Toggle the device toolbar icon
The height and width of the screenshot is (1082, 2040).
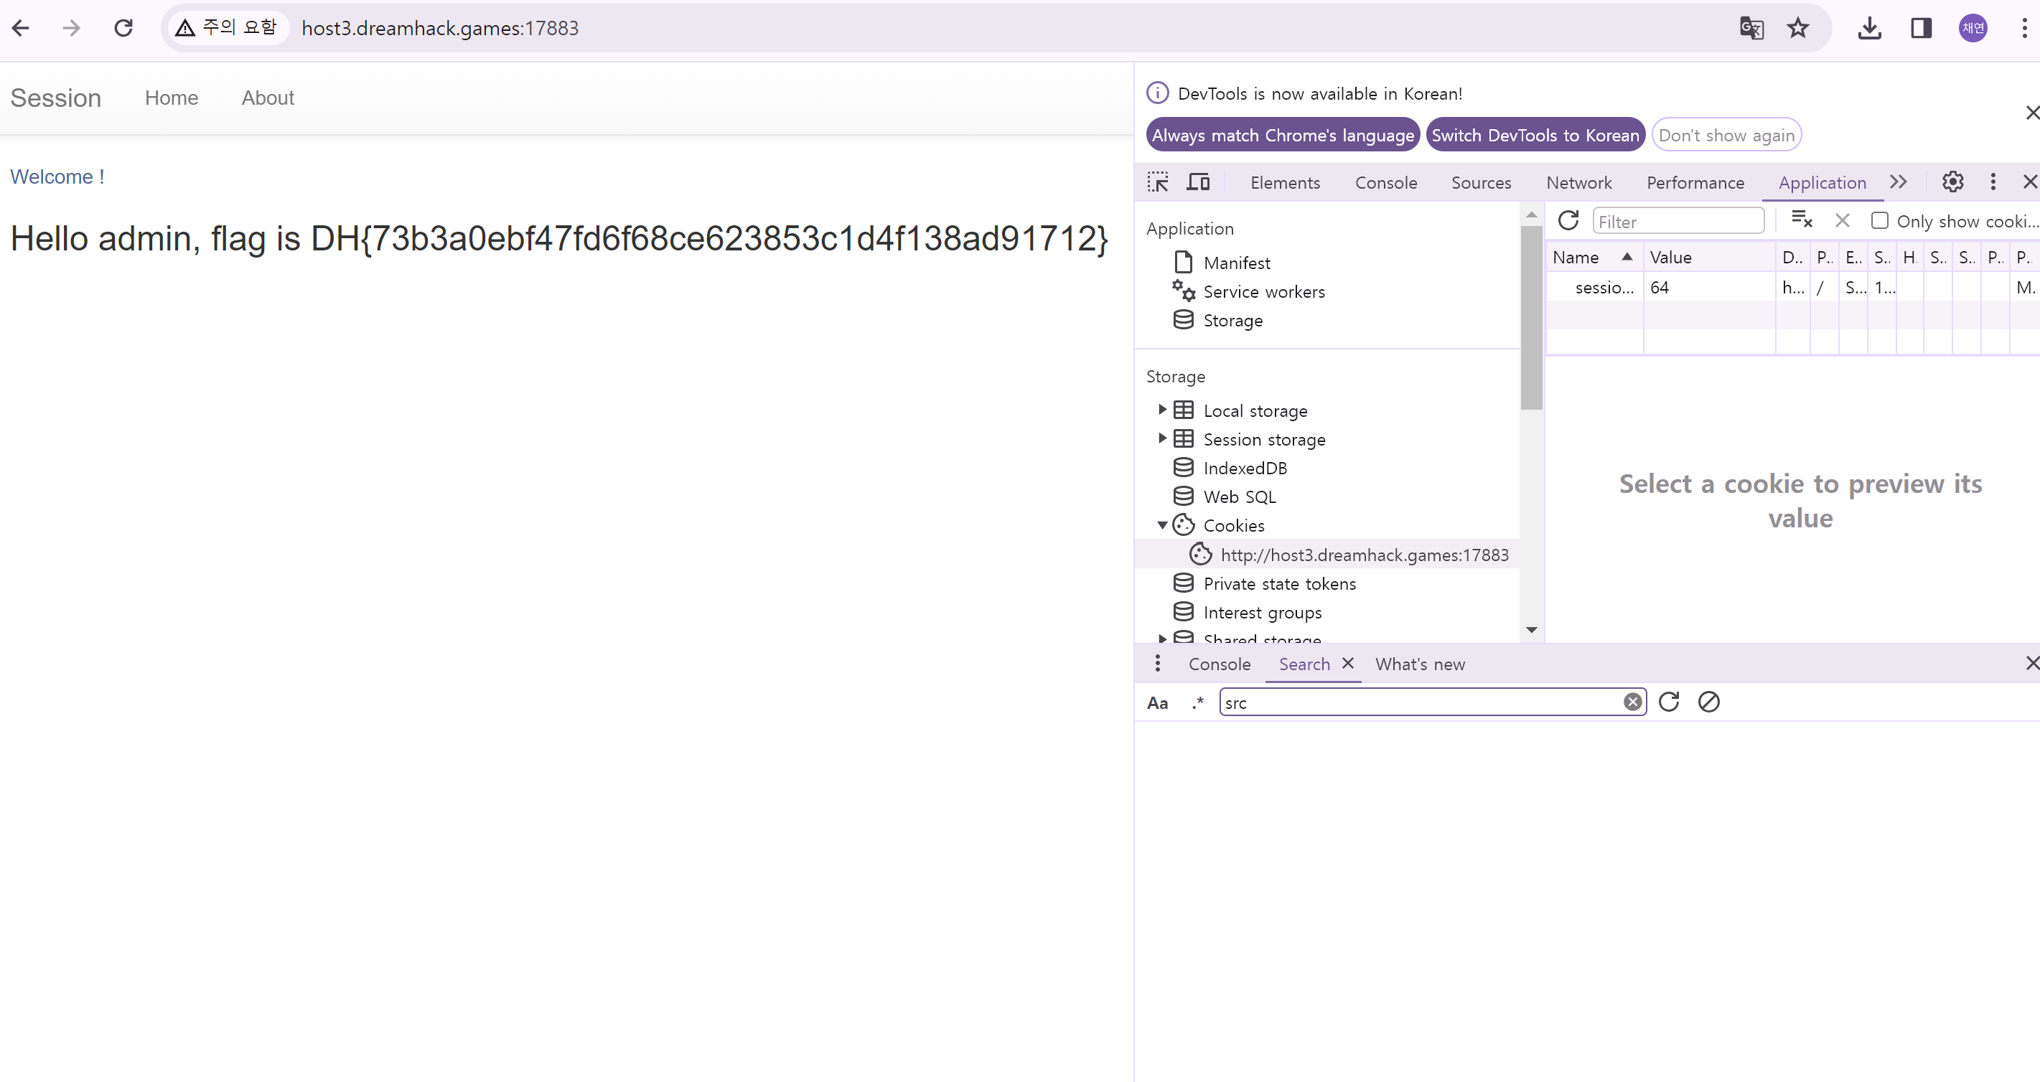click(1197, 183)
